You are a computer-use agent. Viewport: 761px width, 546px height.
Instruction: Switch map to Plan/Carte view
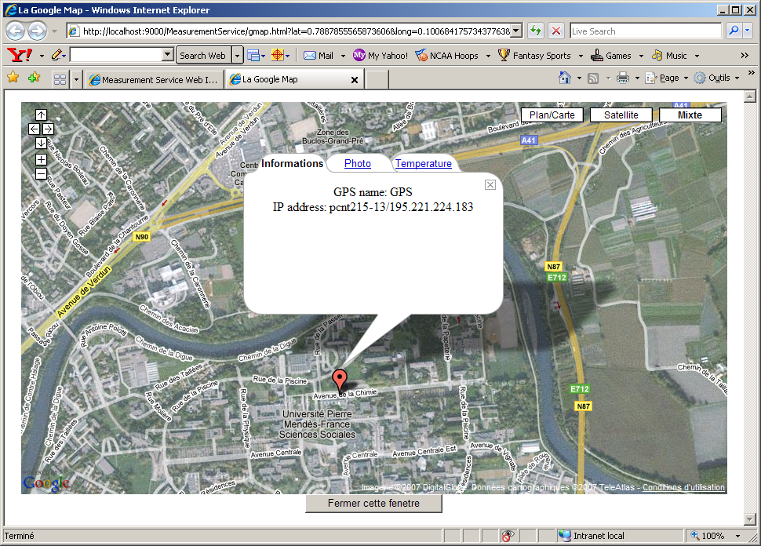[552, 115]
